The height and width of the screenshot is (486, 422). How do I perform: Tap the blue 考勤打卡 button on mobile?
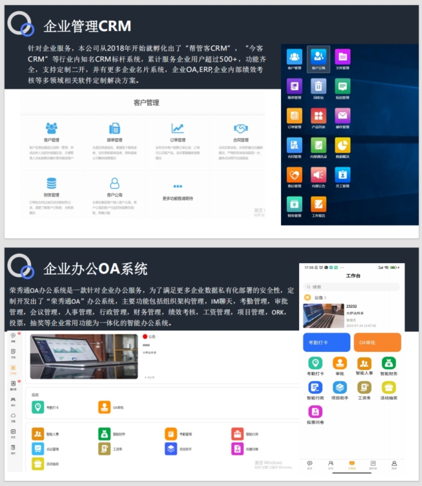point(327,343)
